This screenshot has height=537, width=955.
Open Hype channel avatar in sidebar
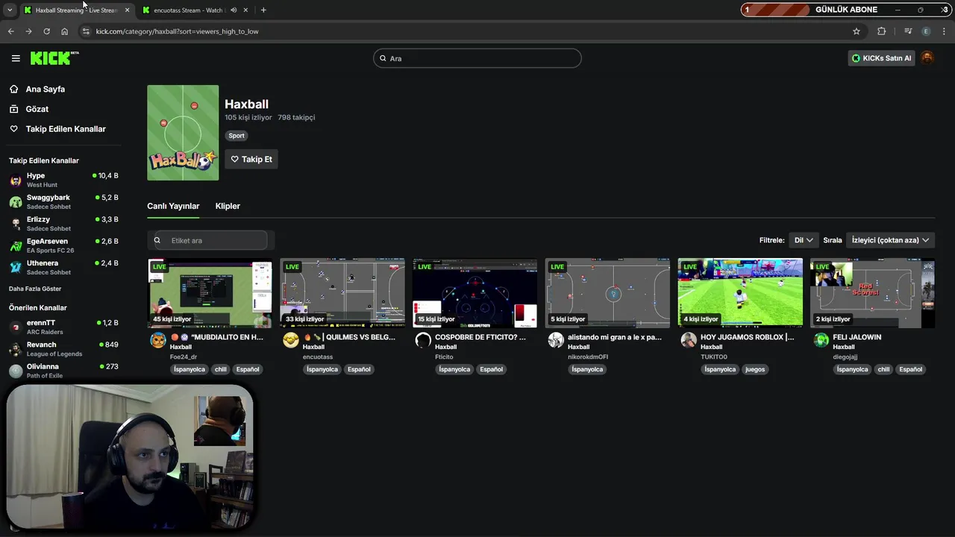click(x=16, y=180)
